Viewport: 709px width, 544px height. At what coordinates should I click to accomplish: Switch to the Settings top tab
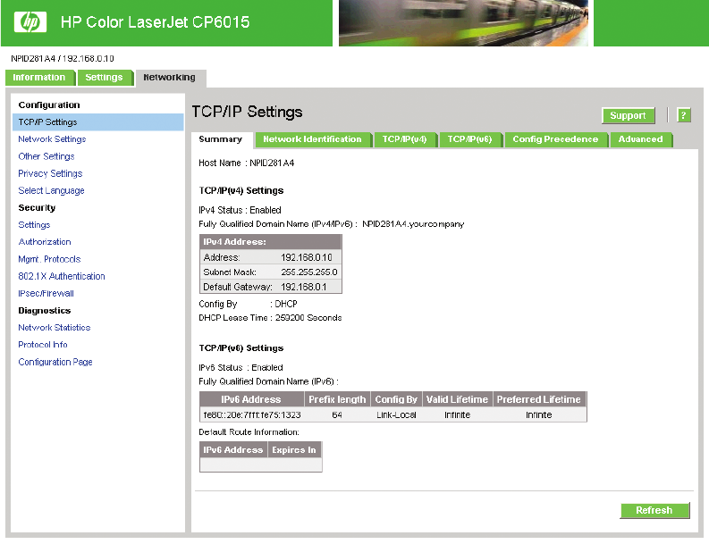(x=104, y=77)
